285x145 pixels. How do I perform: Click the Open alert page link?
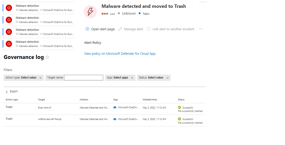point(103,29)
